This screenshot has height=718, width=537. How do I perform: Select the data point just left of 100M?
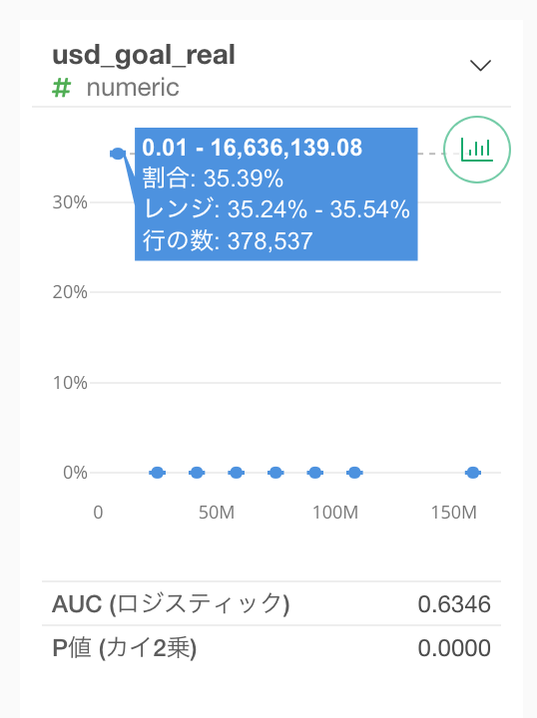(x=314, y=472)
